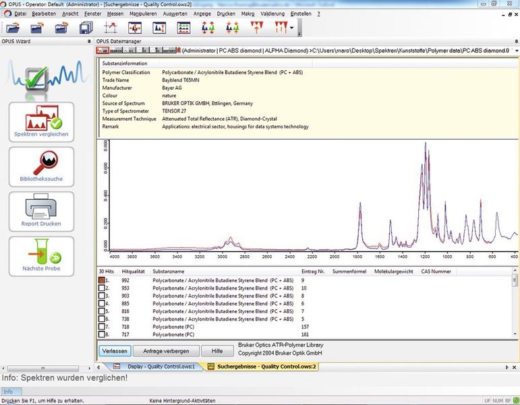Pin the OPUS Wizard panel
Viewport: 520px width, 405px height.
89,41
